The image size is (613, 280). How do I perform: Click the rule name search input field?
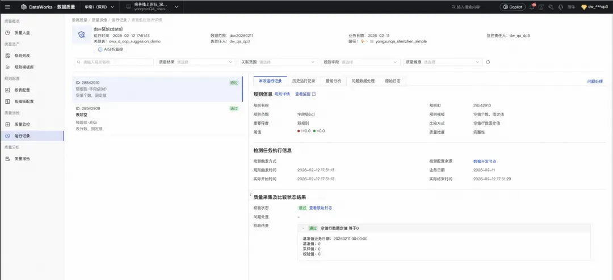pyautogui.click(x=114, y=62)
